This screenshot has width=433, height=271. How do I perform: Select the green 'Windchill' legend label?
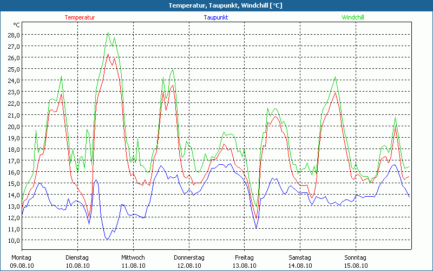pyautogui.click(x=353, y=17)
